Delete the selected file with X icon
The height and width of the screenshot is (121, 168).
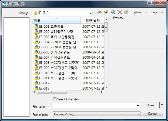click(120, 12)
